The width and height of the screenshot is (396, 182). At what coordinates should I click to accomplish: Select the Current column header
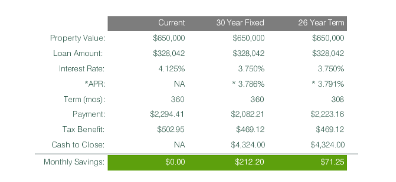[x=171, y=23]
